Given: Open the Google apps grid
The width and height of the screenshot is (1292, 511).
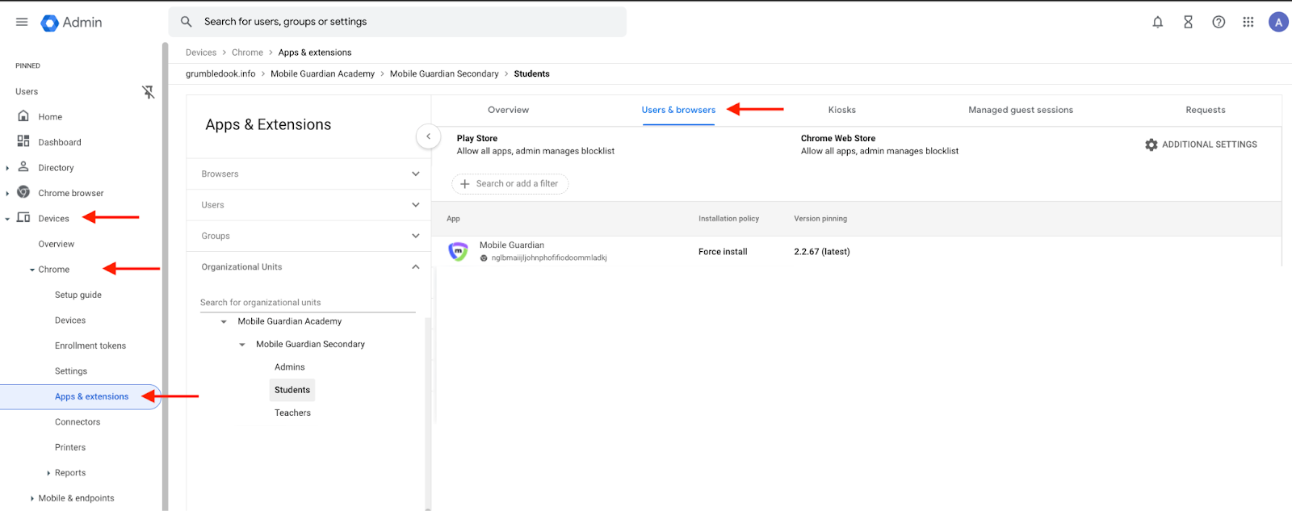Looking at the screenshot, I should point(1248,23).
